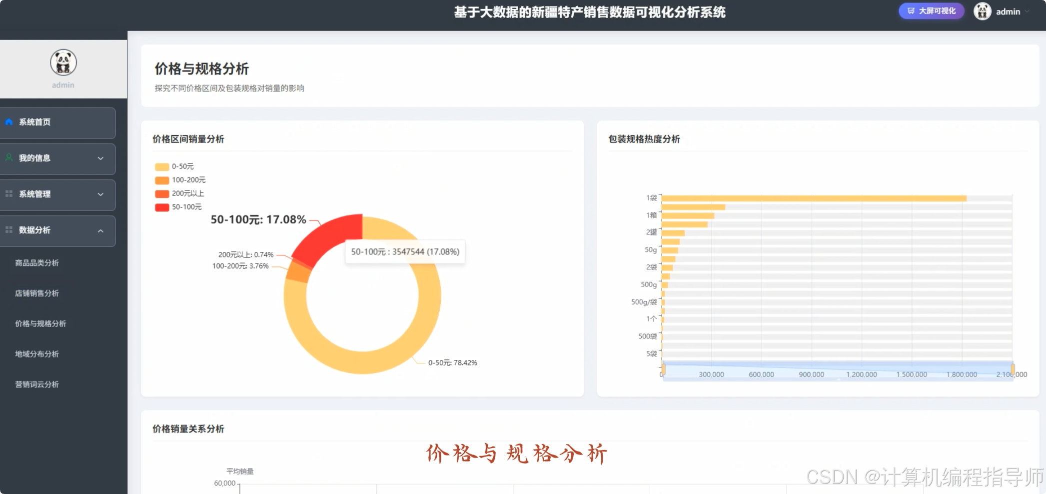This screenshot has height=494, width=1046.
Task: Open the admin dropdown arrow in header
Action: (x=1027, y=11)
